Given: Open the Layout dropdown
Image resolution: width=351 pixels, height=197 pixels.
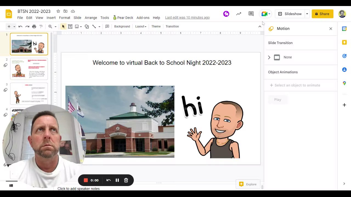Looking at the screenshot, I should 141,26.
